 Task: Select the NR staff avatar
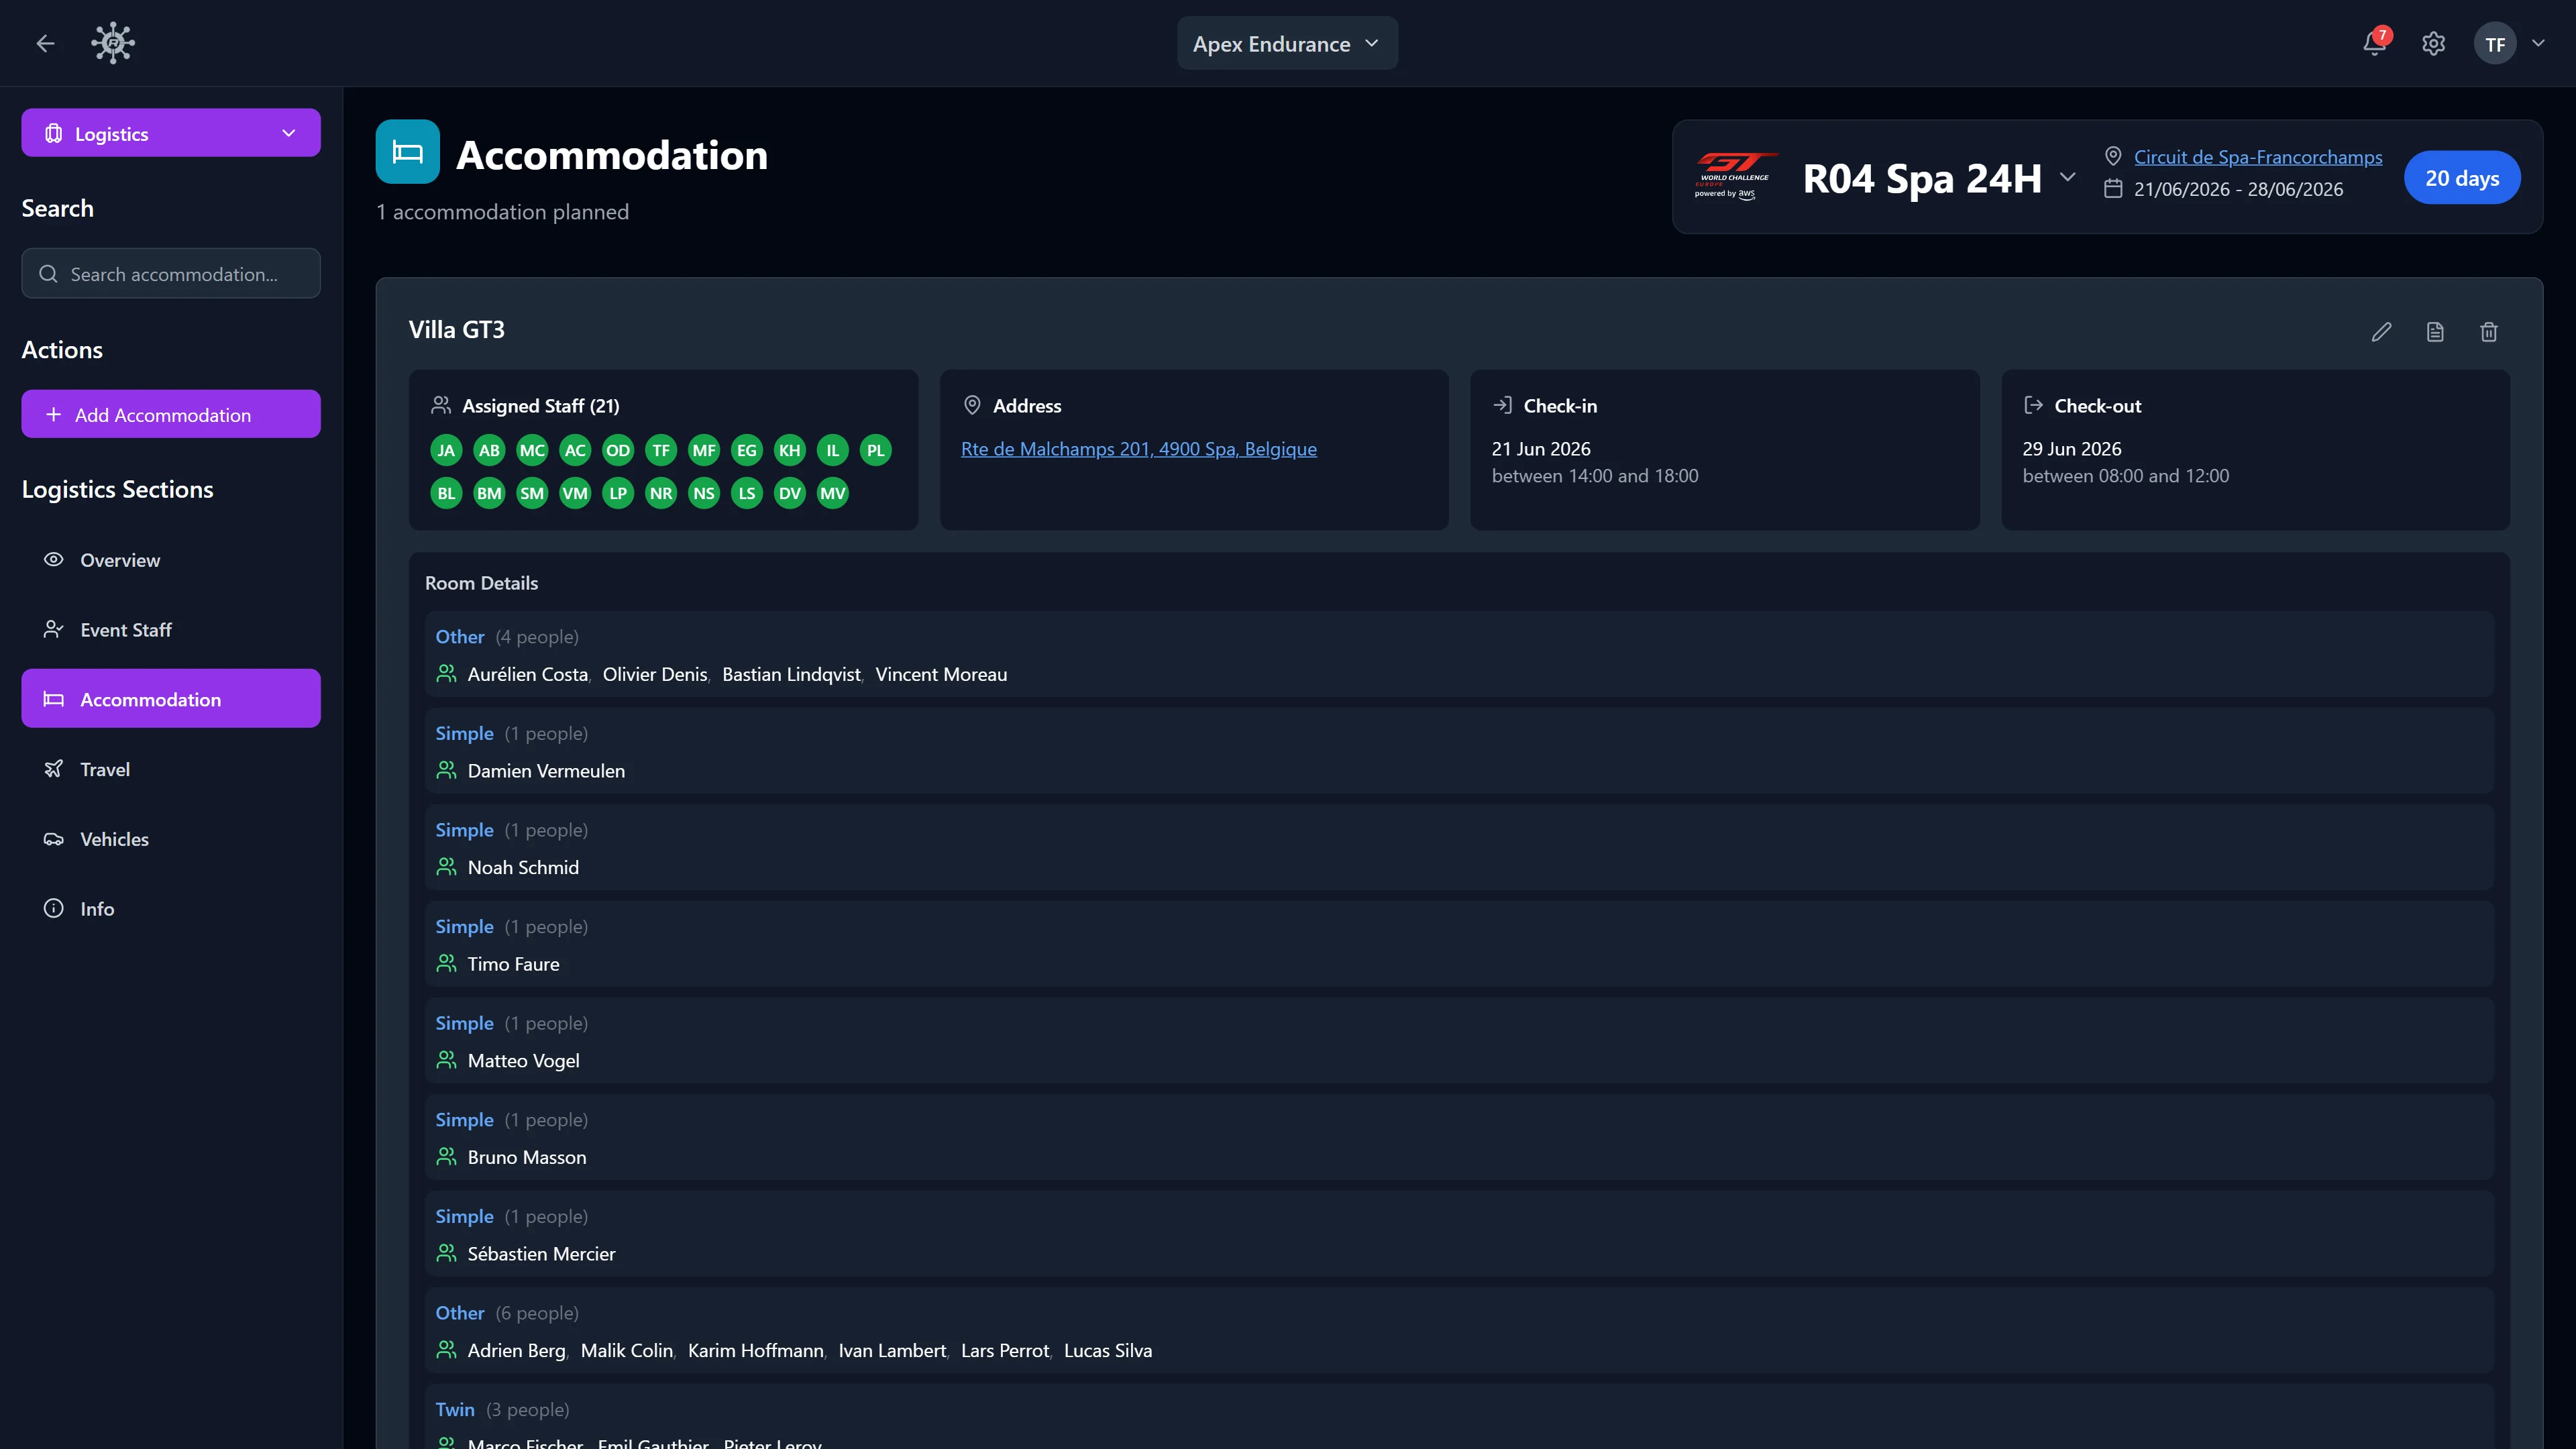(x=661, y=493)
